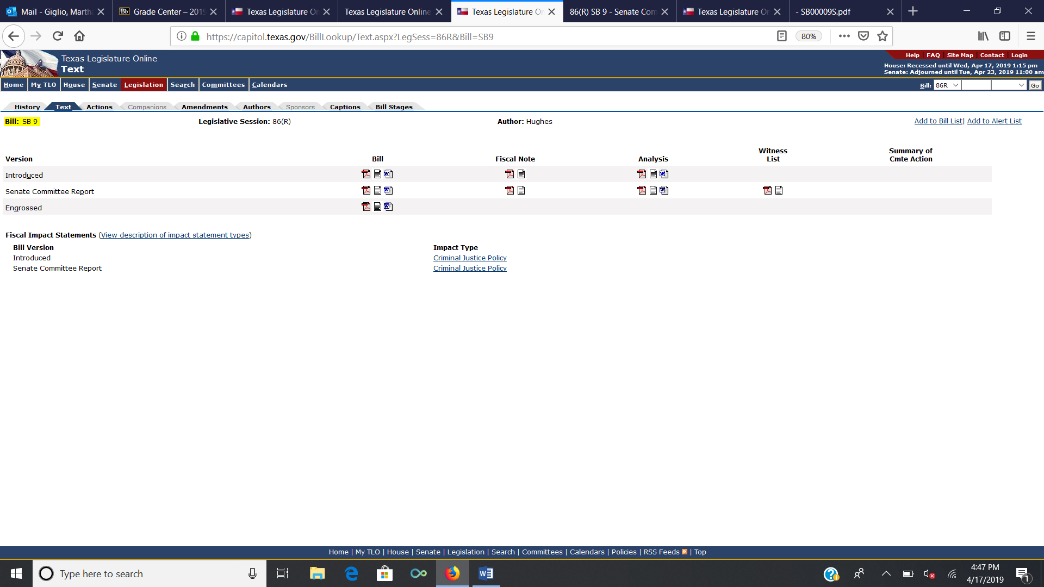This screenshot has height=587, width=1044.
Task: Switch to the Actions tab
Action: [x=99, y=107]
